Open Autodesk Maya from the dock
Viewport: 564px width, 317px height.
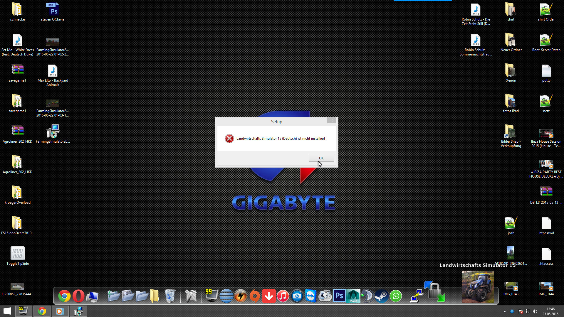click(353, 296)
